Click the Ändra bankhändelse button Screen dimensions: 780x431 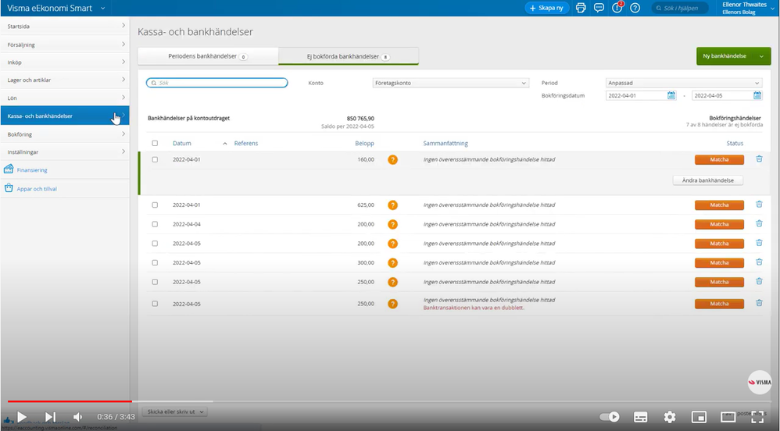pyautogui.click(x=707, y=180)
